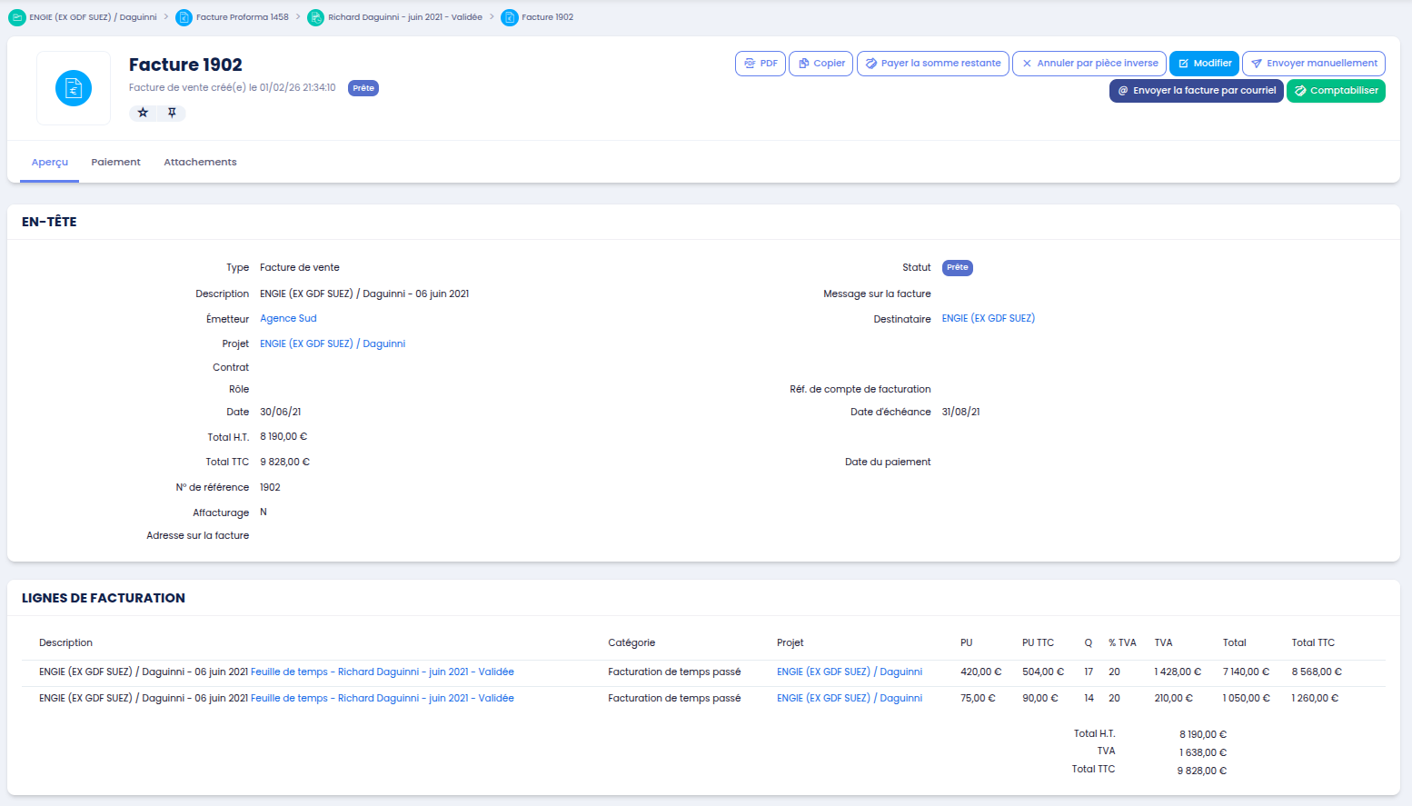The height and width of the screenshot is (806, 1412).
Task: Download the invoice as PDF
Action: click(x=760, y=64)
